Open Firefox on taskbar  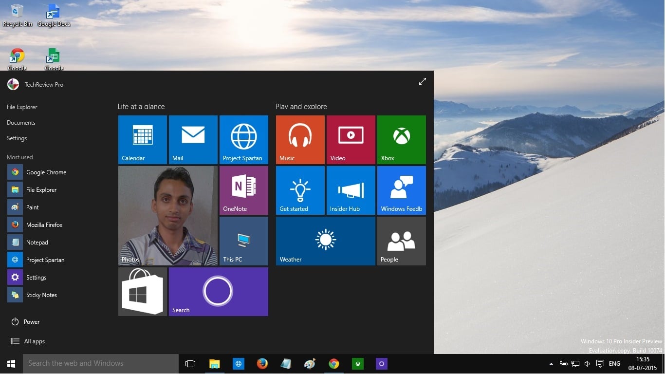coord(262,364)
